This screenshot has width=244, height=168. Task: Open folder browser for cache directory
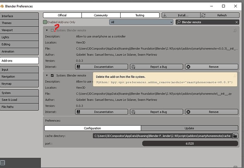[x=235, y=136]
